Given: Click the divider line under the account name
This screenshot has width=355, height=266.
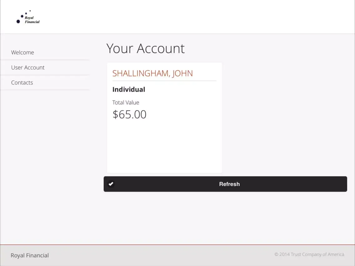Looking at the screenshot, I should (164, 81).
